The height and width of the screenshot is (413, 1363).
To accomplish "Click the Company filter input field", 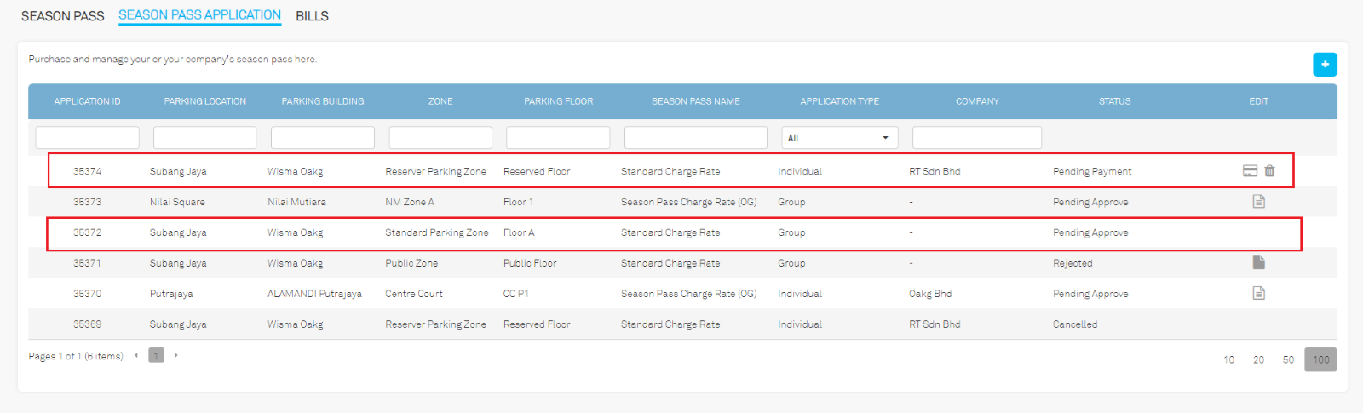I will tap(976, 138).
